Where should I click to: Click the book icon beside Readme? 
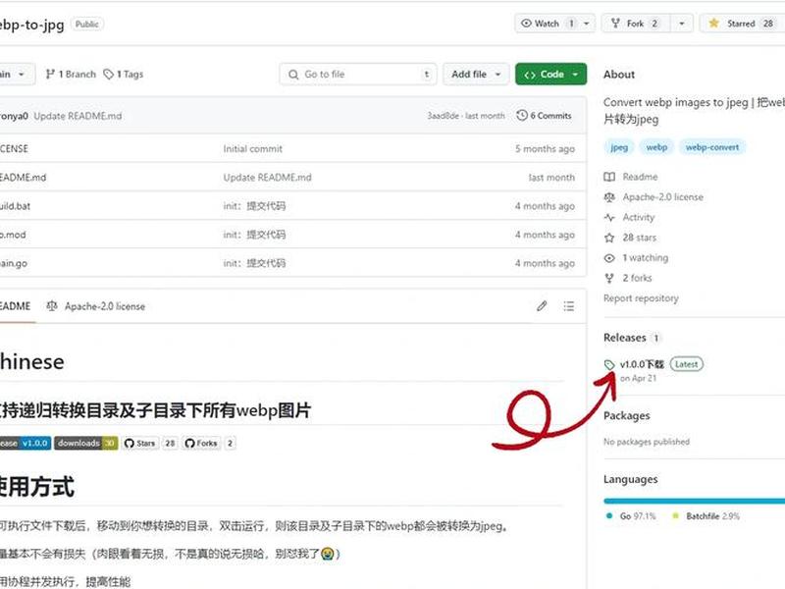[x=609, y=177]
